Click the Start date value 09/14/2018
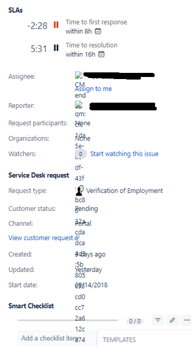The image size is (192, 348). [91, 285]
